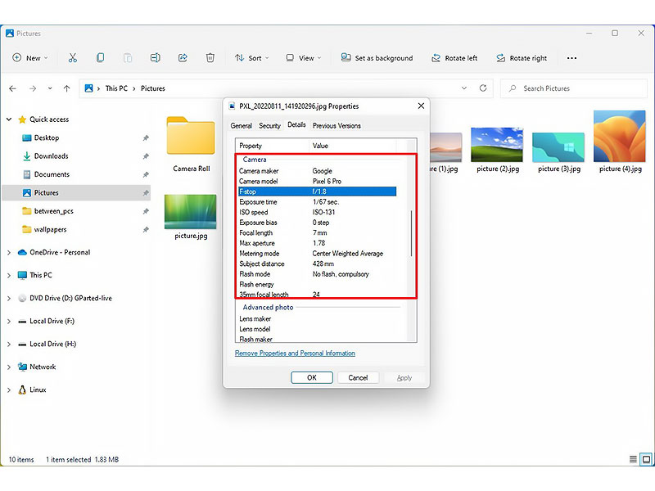
Task: Click the Forward navigation arrow
Action: 33,88
